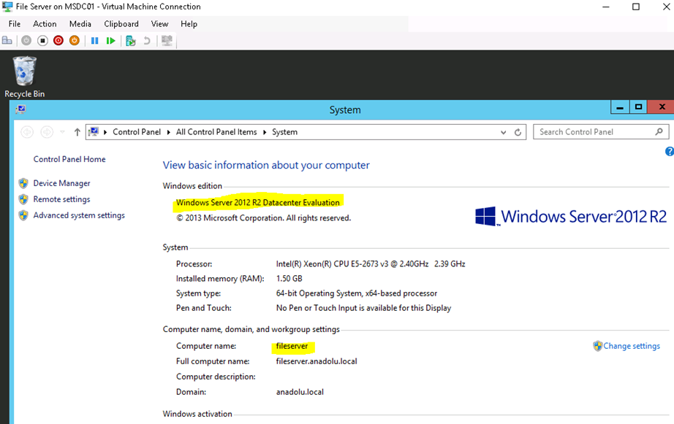This screenshot has height=424, width=674.
Task: Open Advanced system settings
Action: click(79, 215)
